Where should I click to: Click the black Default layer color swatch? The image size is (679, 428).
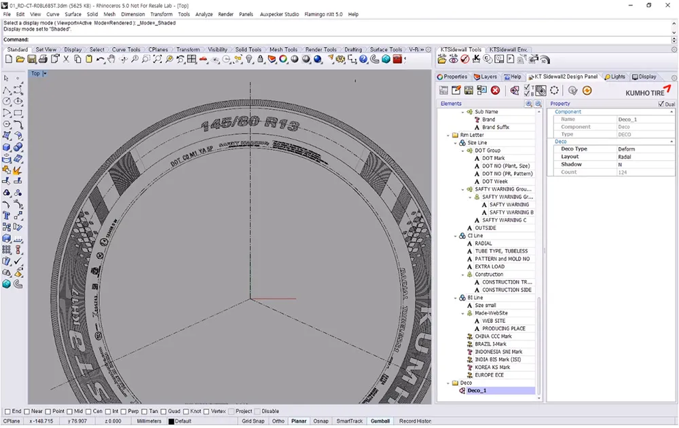coord(171,421)
